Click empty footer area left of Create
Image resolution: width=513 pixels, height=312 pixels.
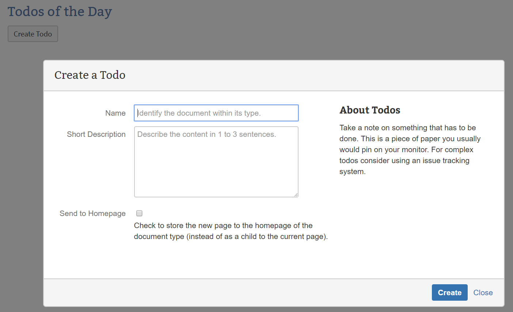[x=237, y=293]
